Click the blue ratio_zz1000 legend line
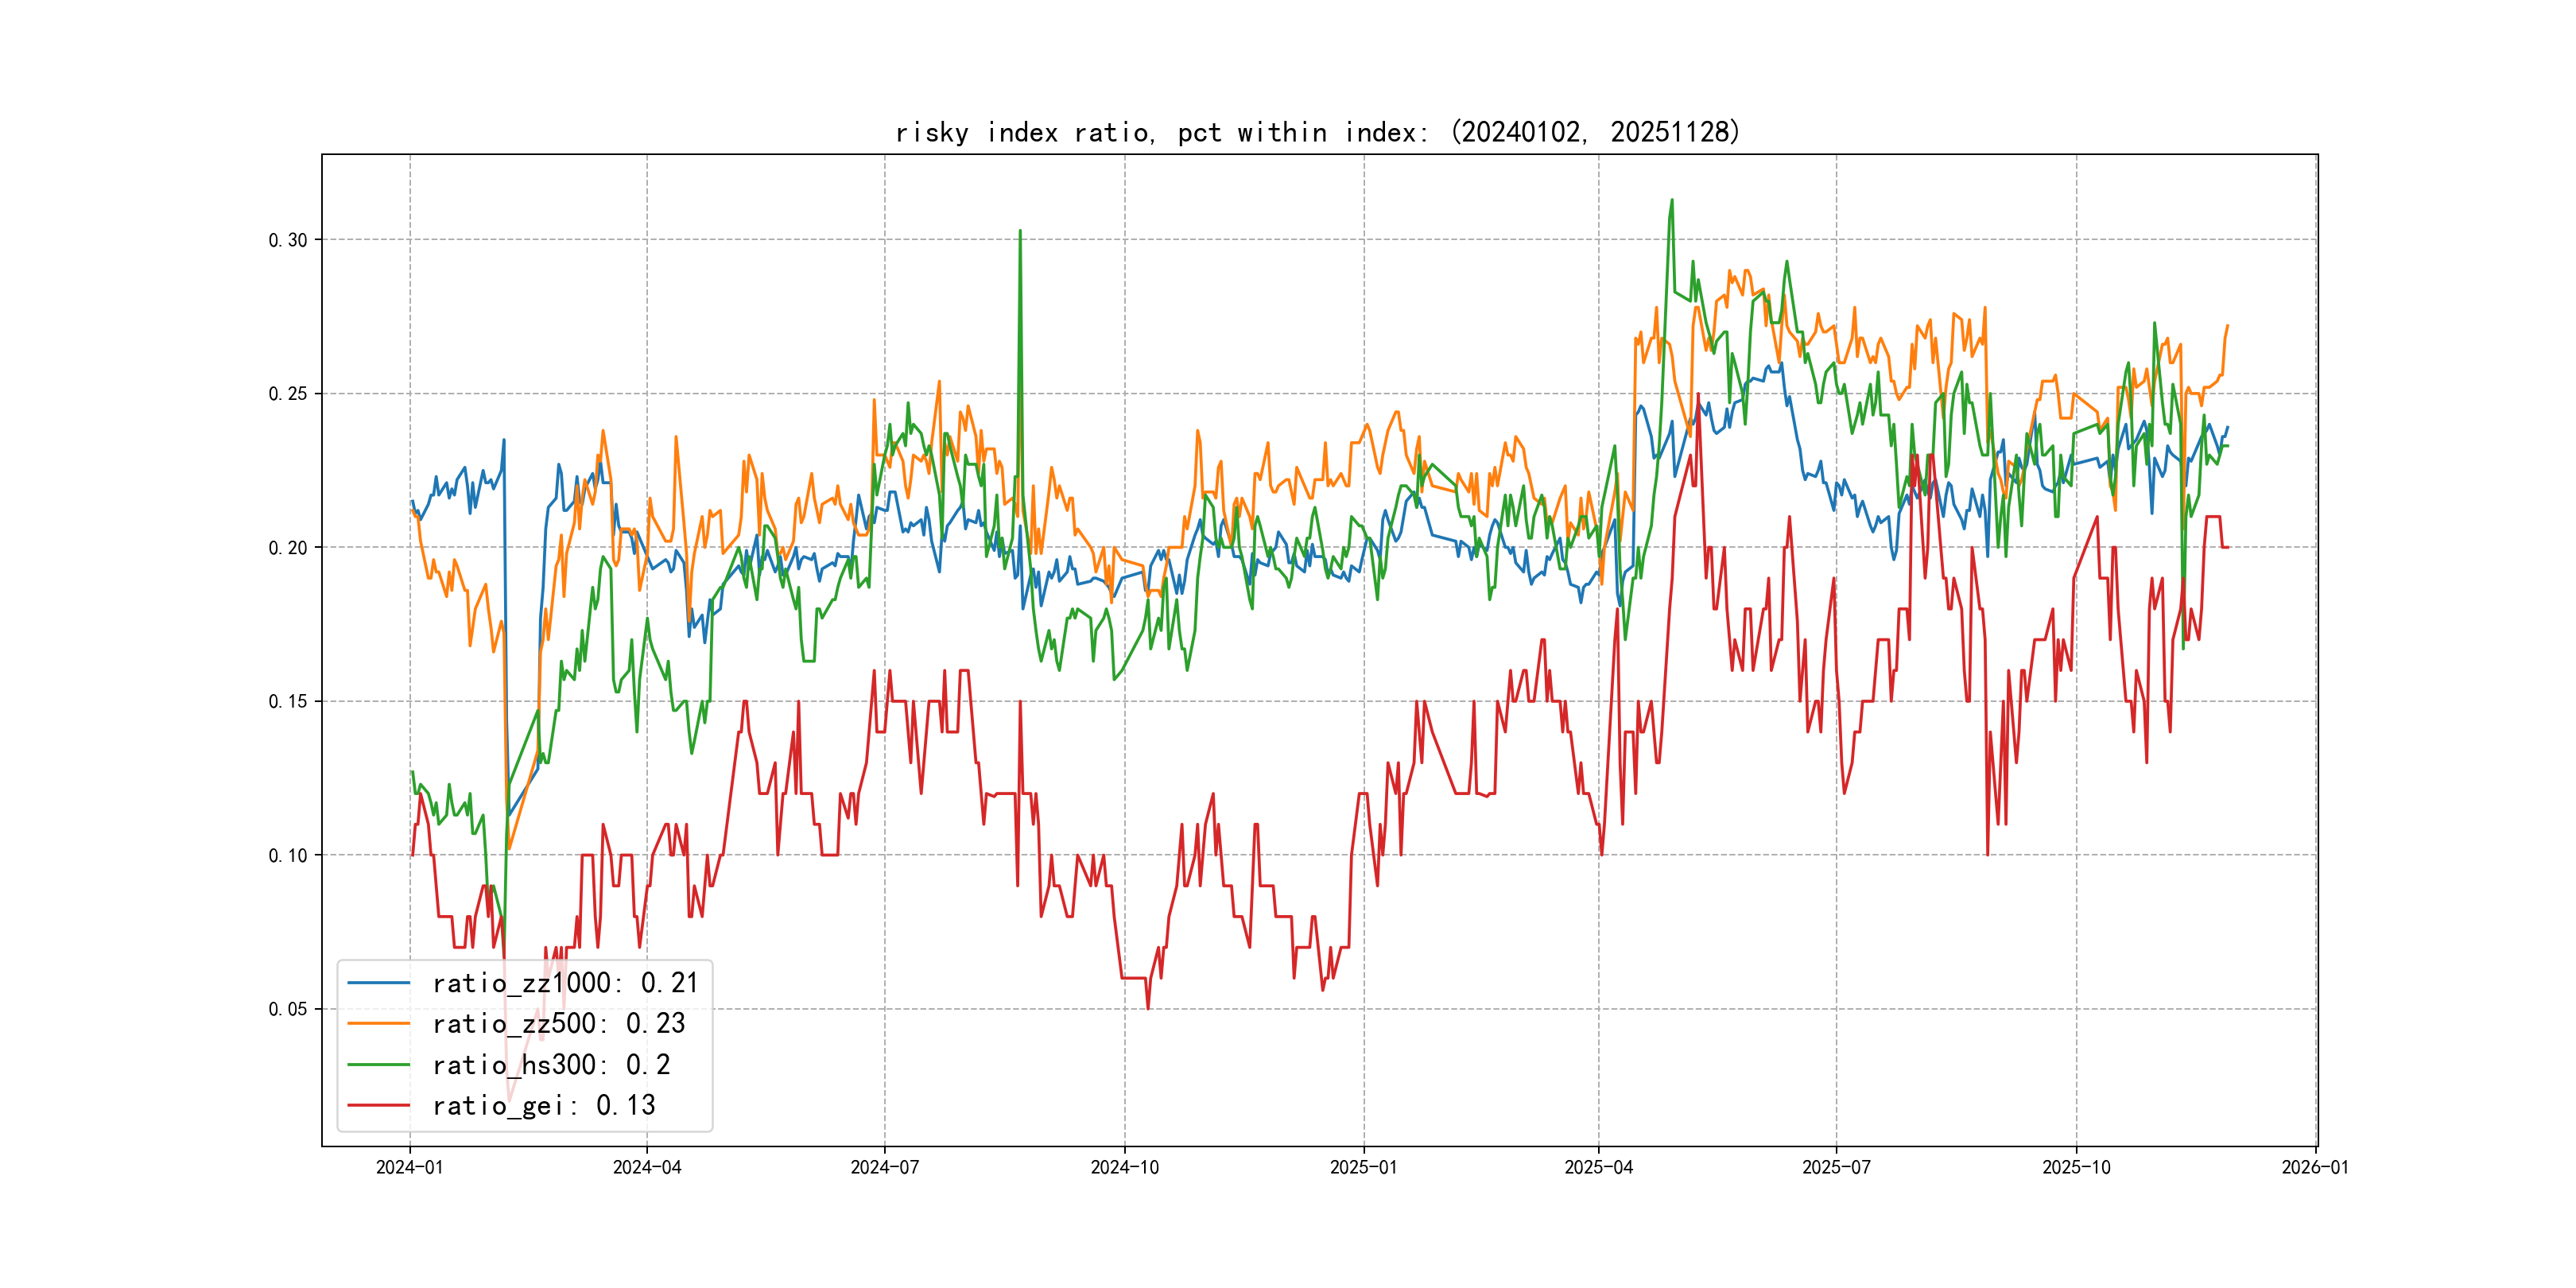The image size is (2576, 1288). tap(378, 983)
